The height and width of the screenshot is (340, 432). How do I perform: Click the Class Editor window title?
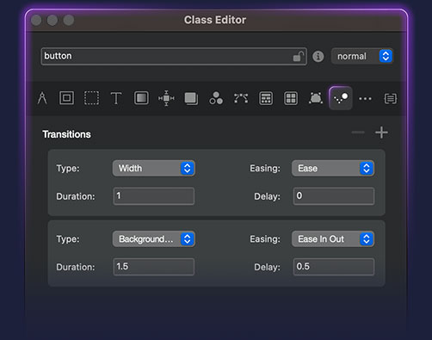point(215,20)
